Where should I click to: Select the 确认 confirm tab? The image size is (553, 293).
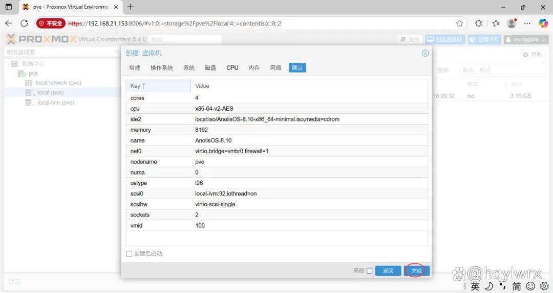[x=297, y=68]
